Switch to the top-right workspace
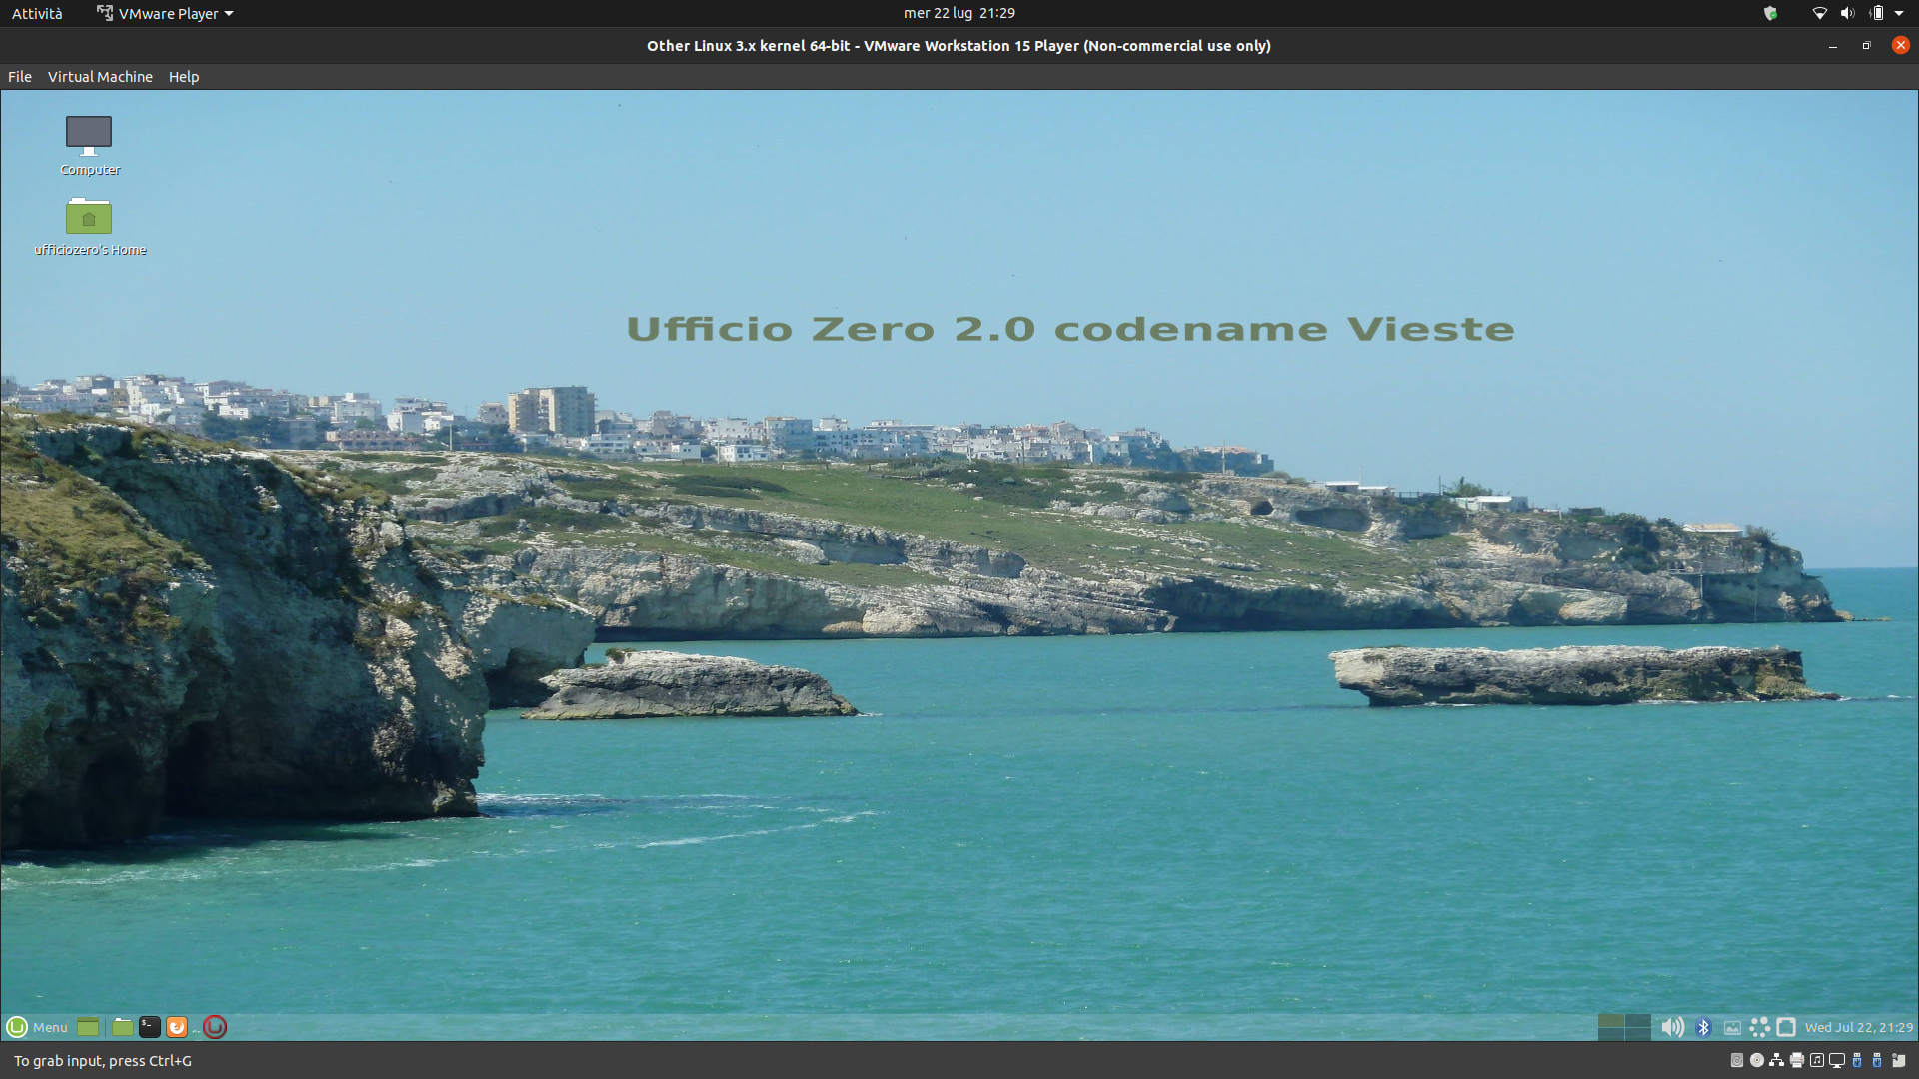 1638,1021
